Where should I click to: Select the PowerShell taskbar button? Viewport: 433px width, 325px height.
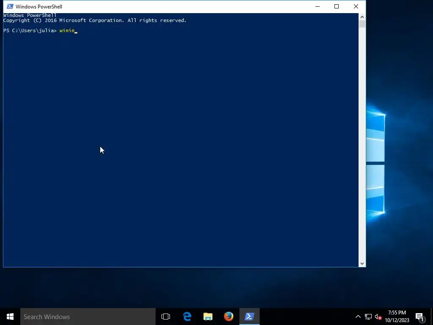[x=249, y=317]
